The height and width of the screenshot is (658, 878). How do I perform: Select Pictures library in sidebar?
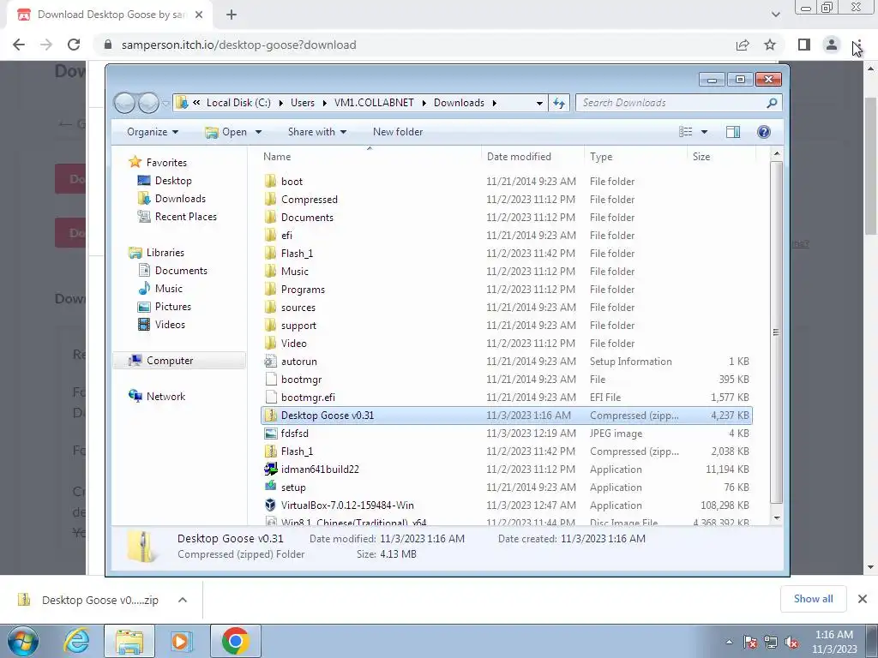(x=172, y=307)
